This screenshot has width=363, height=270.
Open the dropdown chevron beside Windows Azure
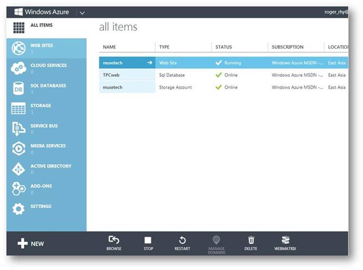(x=82, y=13)
